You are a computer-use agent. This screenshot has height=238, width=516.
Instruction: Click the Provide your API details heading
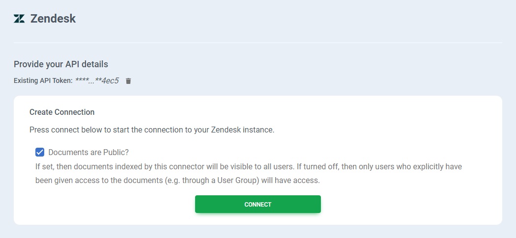(61, 64)
